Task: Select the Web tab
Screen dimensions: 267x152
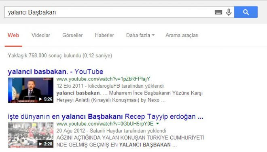Action: pyautogui.click(x=13, y=35)
